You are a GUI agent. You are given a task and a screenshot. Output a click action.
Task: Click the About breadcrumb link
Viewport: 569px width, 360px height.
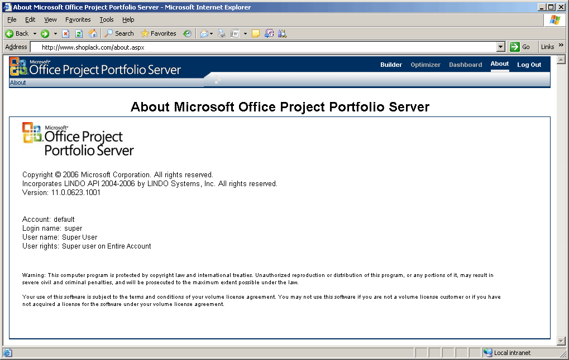click(x=18, y=82)
